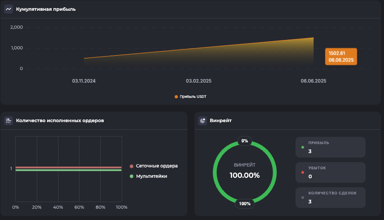
Task: Click the 0% badge on the winrate donut
Action: coord(245,141)
